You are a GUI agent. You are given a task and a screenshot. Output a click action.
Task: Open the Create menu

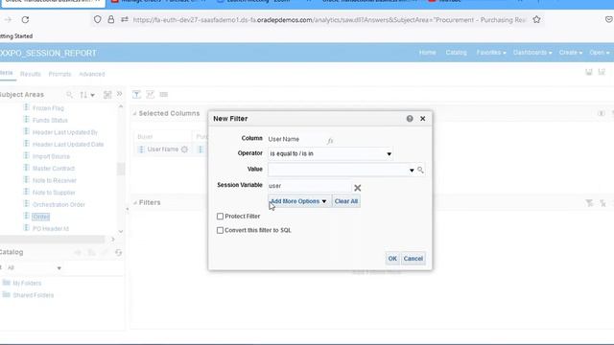(571, 53)
